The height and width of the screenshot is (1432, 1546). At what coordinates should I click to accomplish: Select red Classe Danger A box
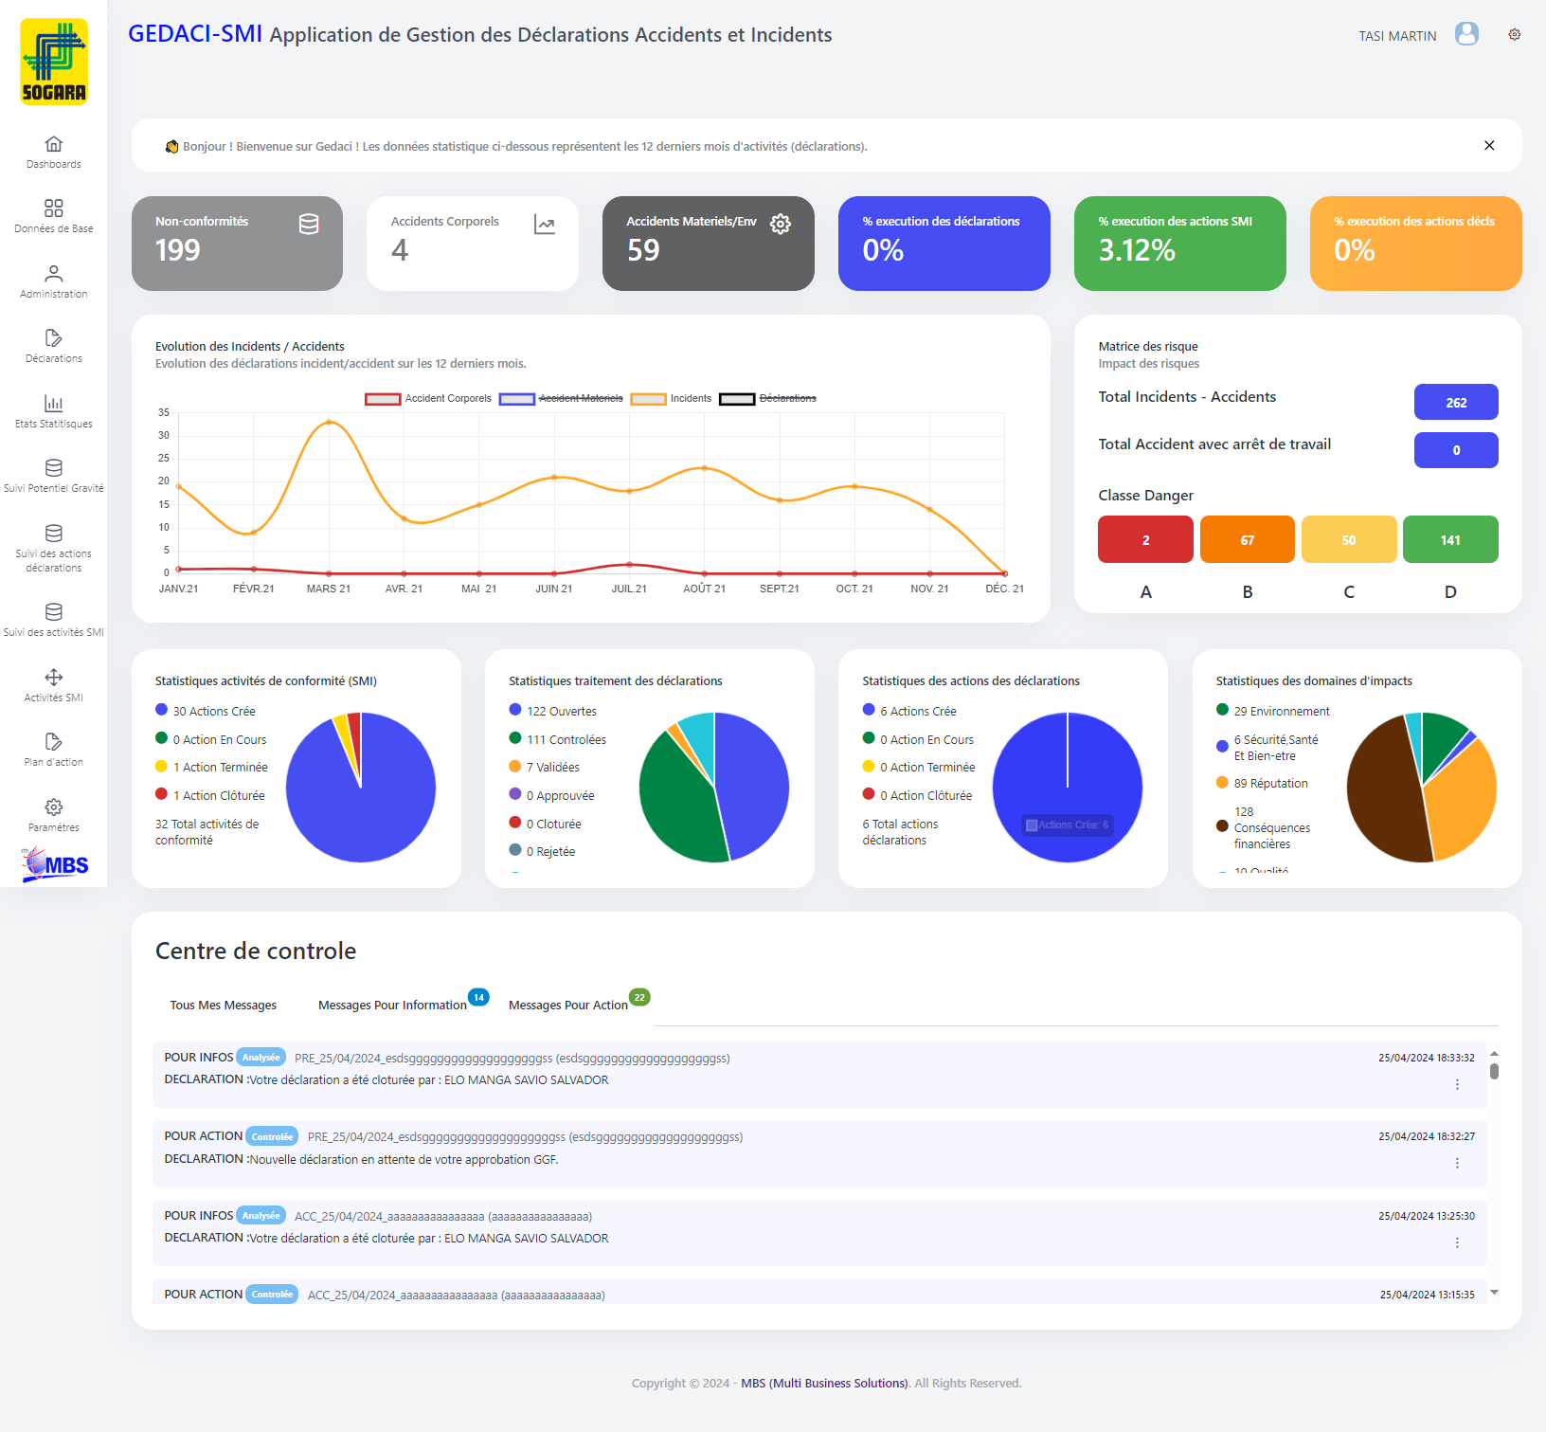tap(1145, 539)
